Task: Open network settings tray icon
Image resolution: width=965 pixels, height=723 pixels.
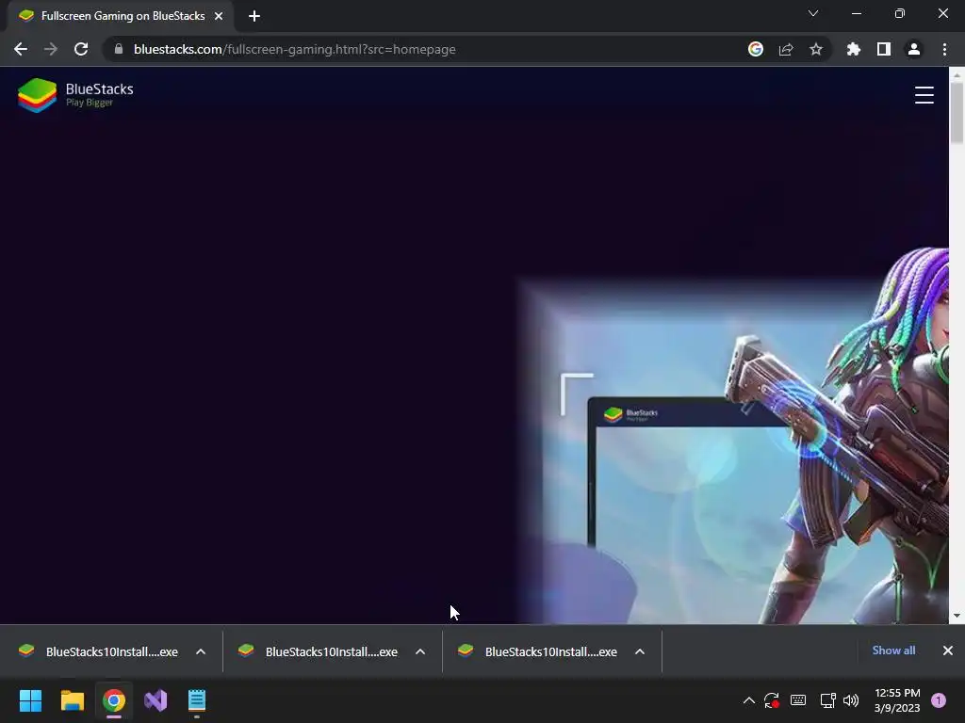Action: [x=827, y=700]
